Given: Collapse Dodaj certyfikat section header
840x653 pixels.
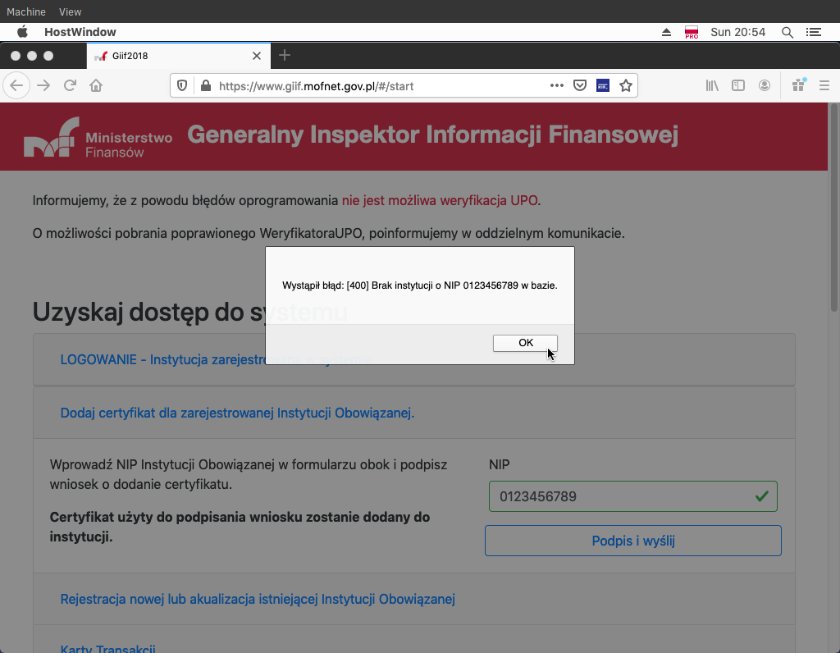Looking at the screenshot, I should point(237,413).
